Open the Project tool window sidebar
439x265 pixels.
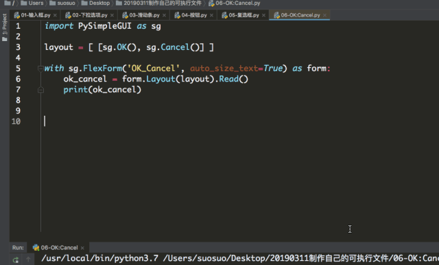point(5,27)
